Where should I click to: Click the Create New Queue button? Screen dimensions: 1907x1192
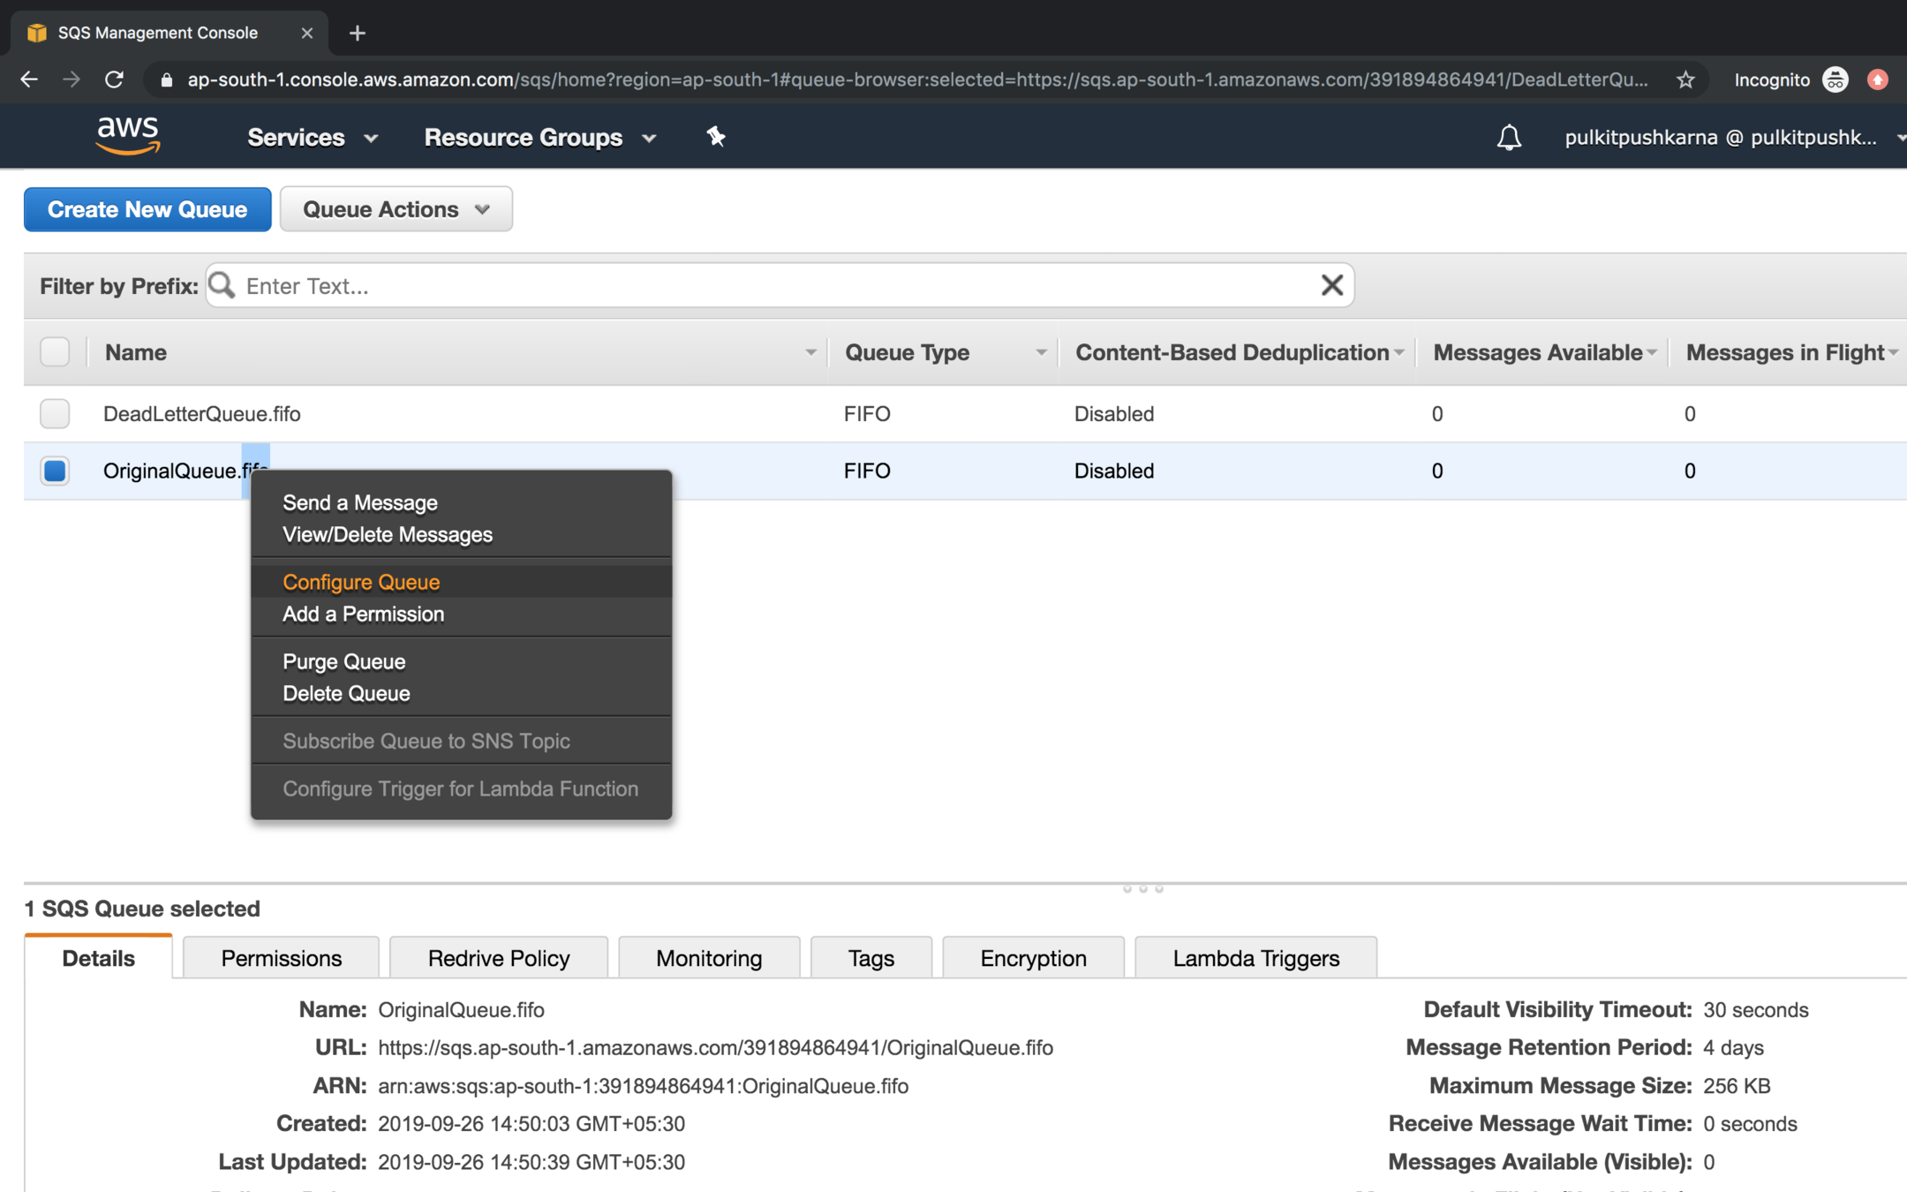tap(147, 209)
